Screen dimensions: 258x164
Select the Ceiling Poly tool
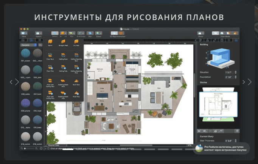63,68
